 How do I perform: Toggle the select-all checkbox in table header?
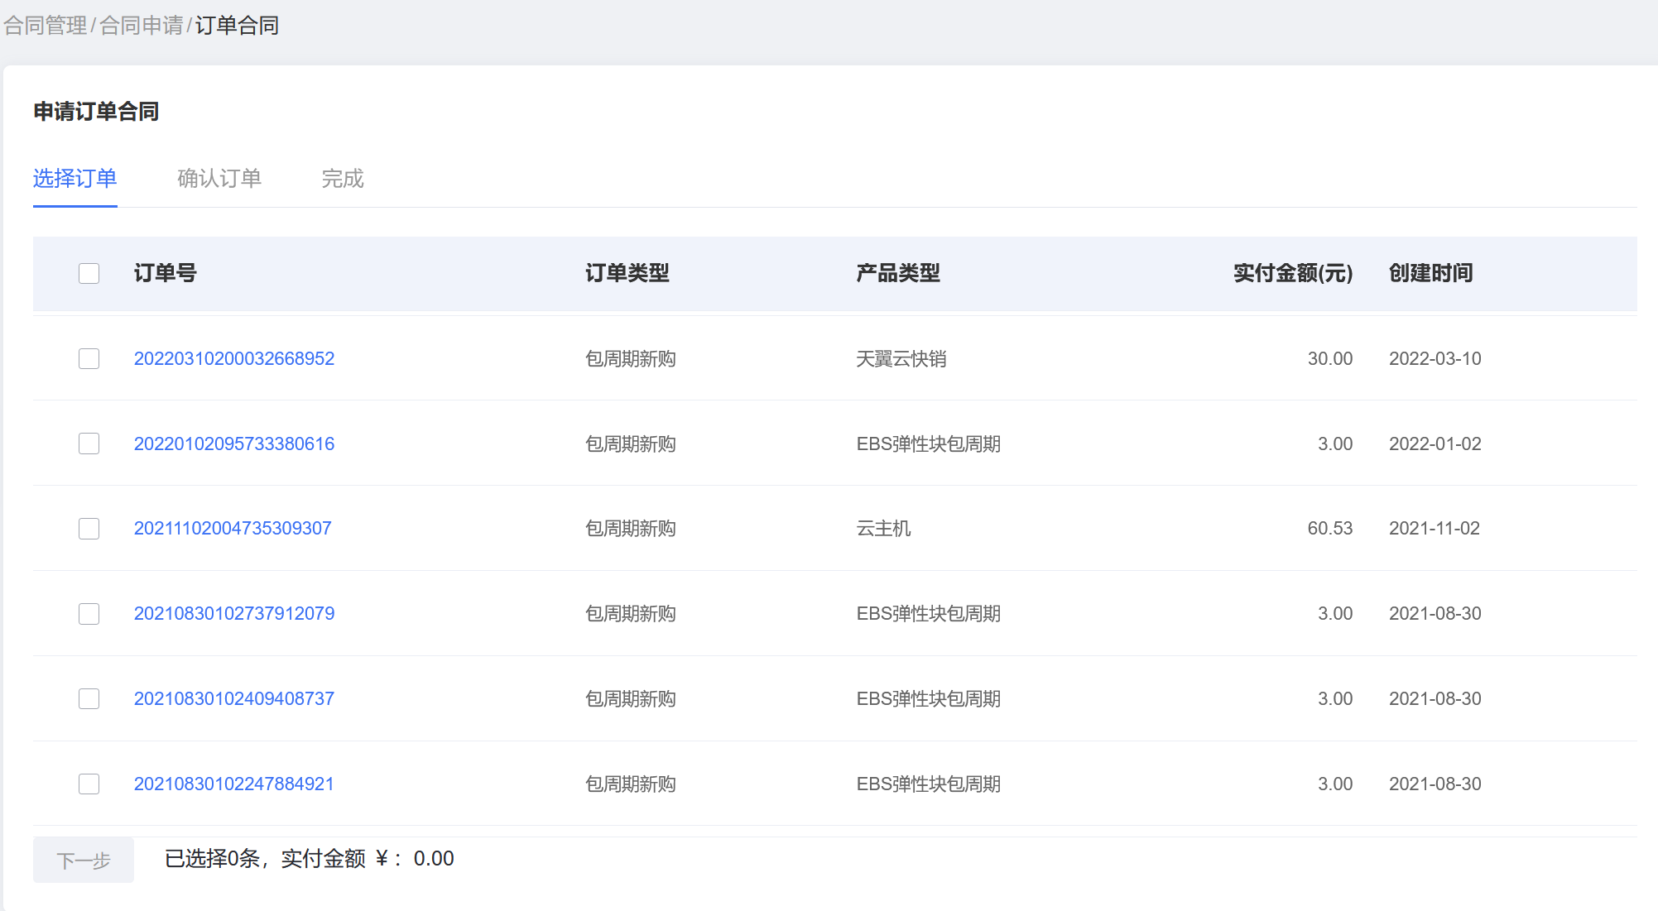89,273
